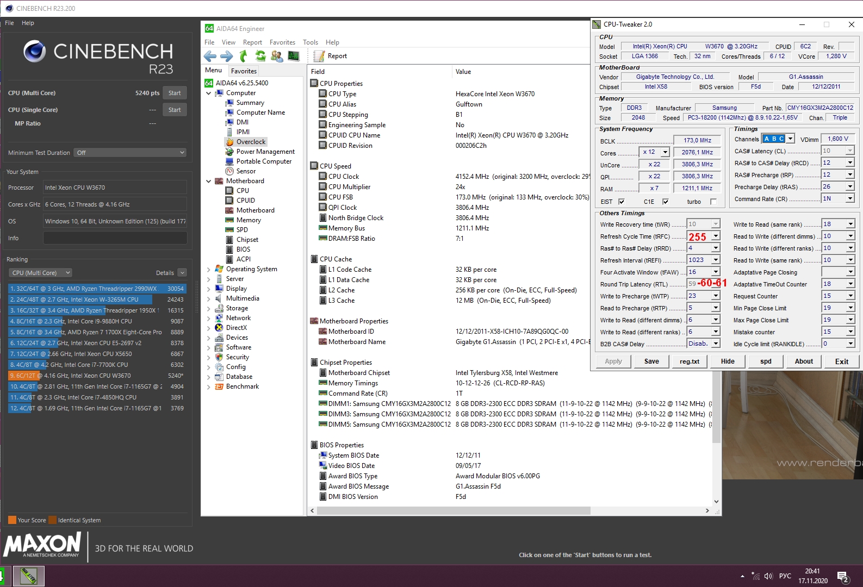This screenshot has width=863, height=587.
Task: Open the users icon in AIDA64 toolbar
Action: pos(277,56)
